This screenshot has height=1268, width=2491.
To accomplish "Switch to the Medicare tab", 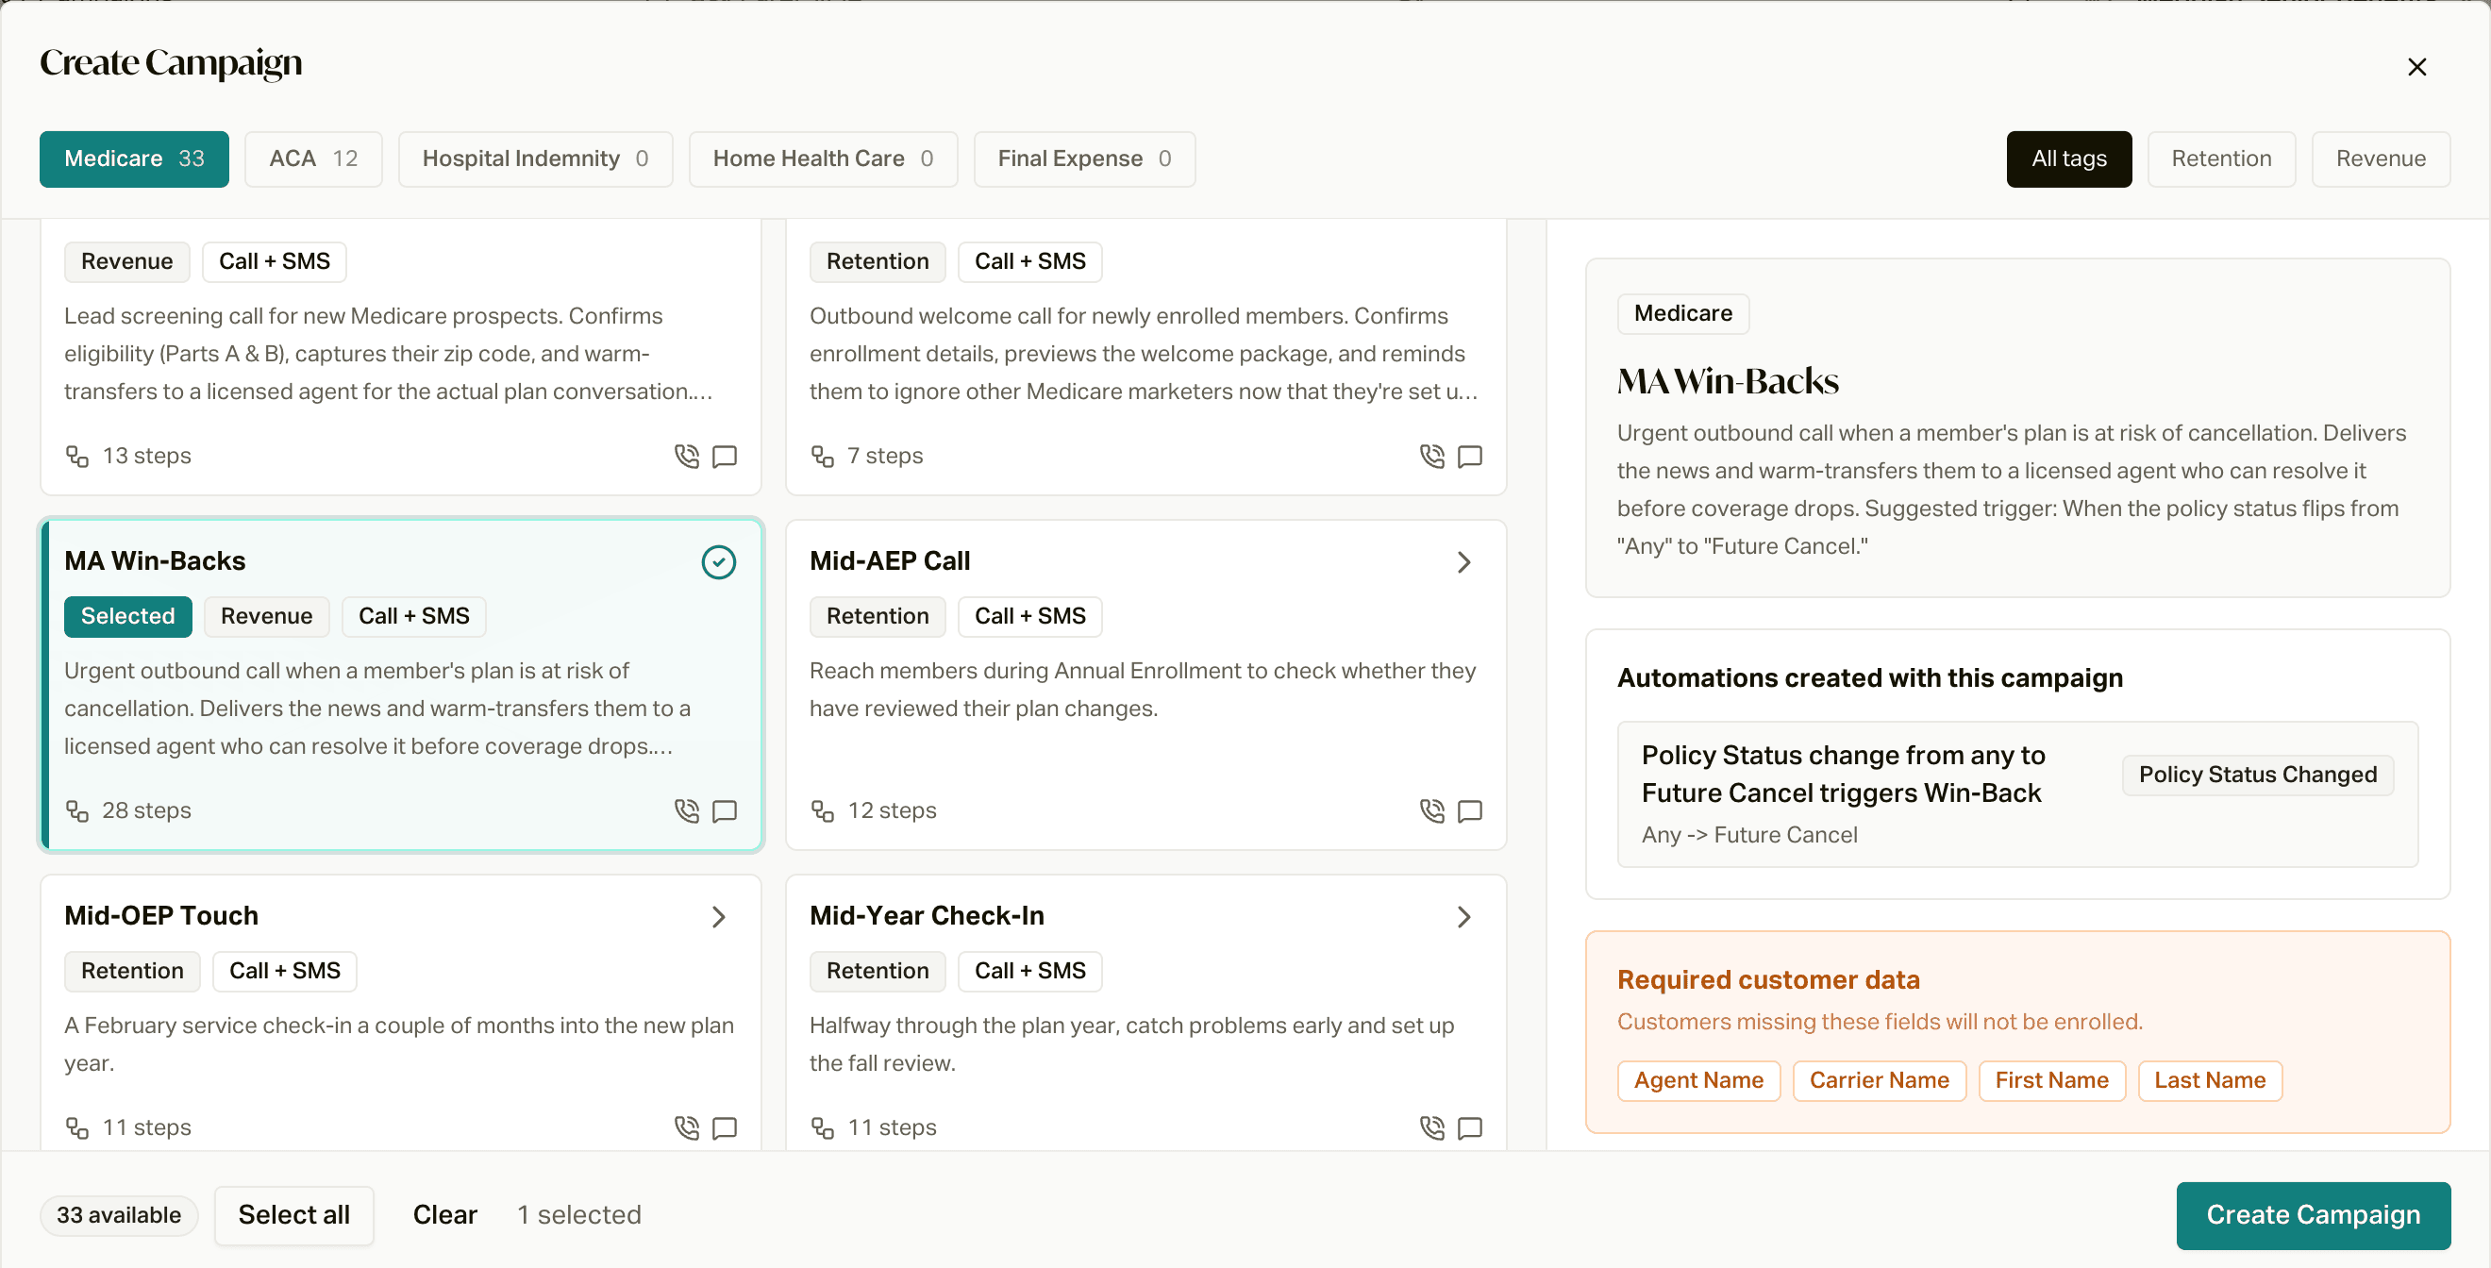I will tap(134, 158).
